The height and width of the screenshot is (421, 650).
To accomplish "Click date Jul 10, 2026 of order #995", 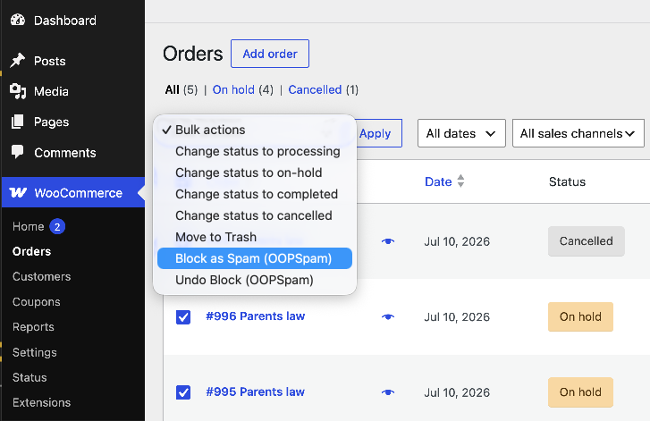I will (457, 392).
